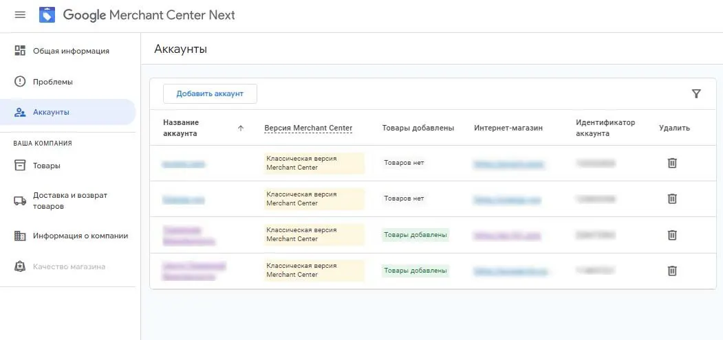This screenshot has height=340, width=723.
Task: Click the Общая информация dashboard icon
Action: tap(20, 51)
